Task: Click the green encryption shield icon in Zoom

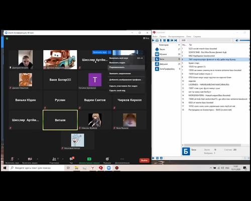Action: pyautogui.click(x=7, y=39)
